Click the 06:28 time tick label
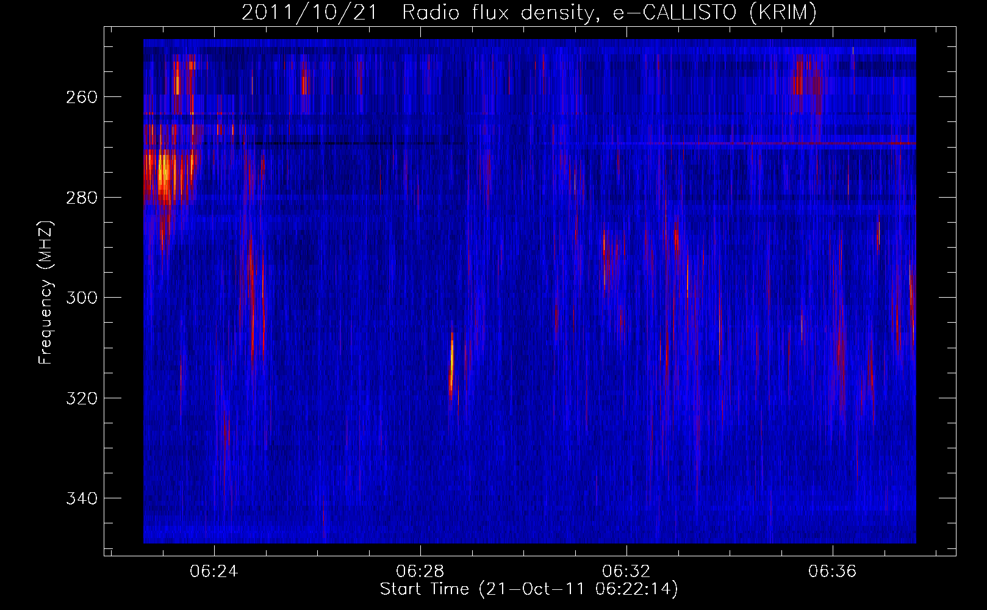The width and height of the screenshot is (987, 610). tap(420, 571)
